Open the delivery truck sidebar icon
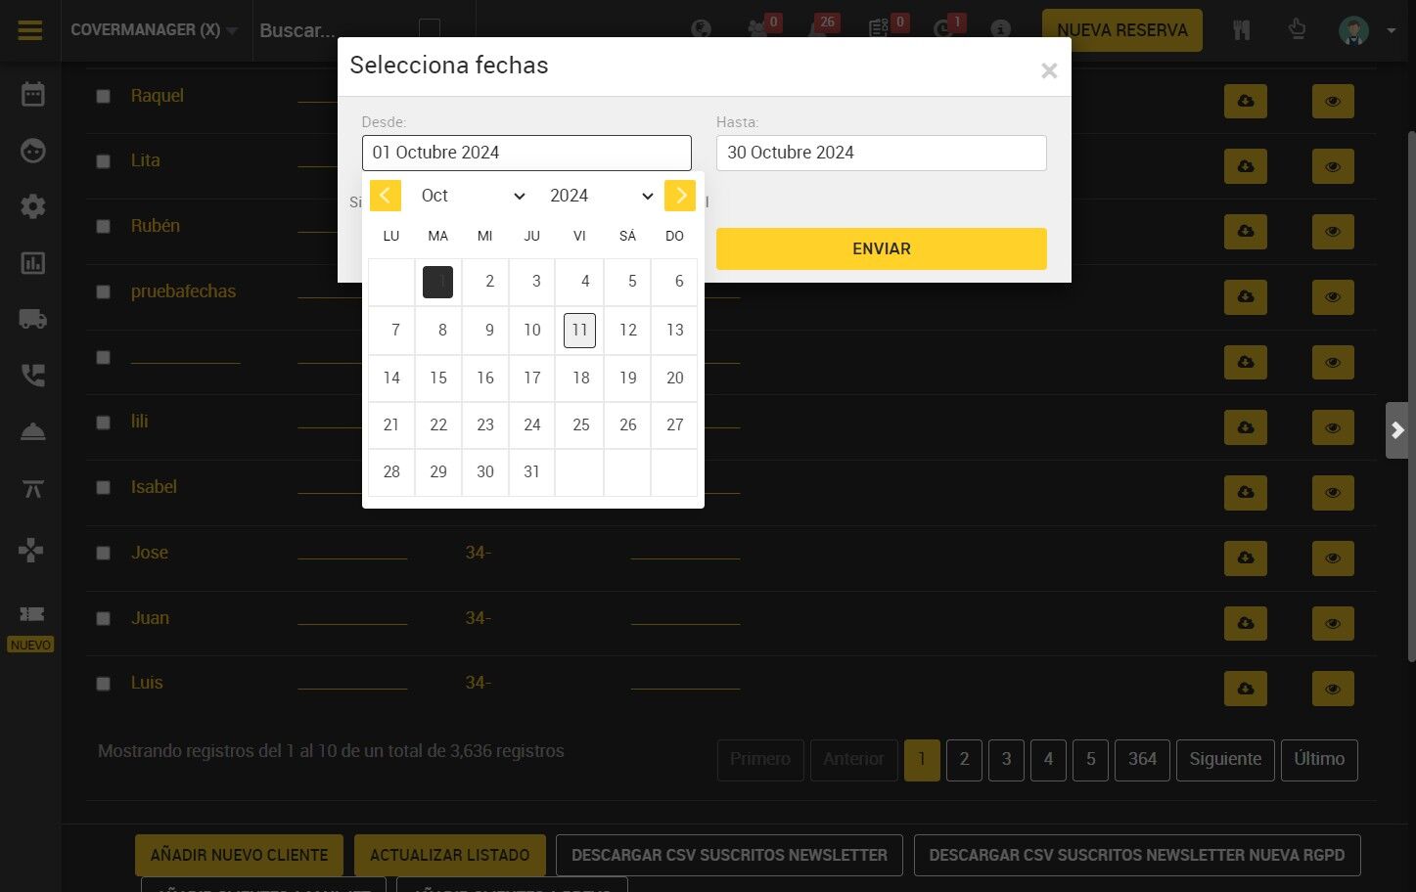Viewport: 1416px width, 892px height. click(x=33, y=319)
